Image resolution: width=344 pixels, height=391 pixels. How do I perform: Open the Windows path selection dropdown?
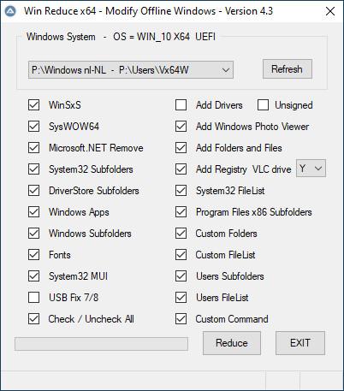131,70
